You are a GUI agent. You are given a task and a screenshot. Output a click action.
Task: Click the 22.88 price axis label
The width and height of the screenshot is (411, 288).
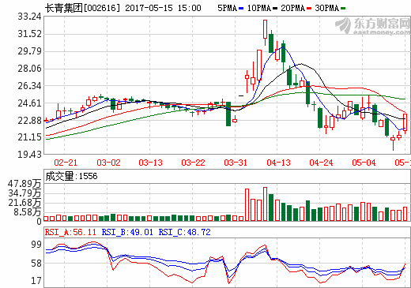click(29, 121)
